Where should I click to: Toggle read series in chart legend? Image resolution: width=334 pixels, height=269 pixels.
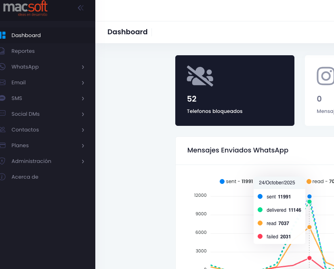pos(320,181)
